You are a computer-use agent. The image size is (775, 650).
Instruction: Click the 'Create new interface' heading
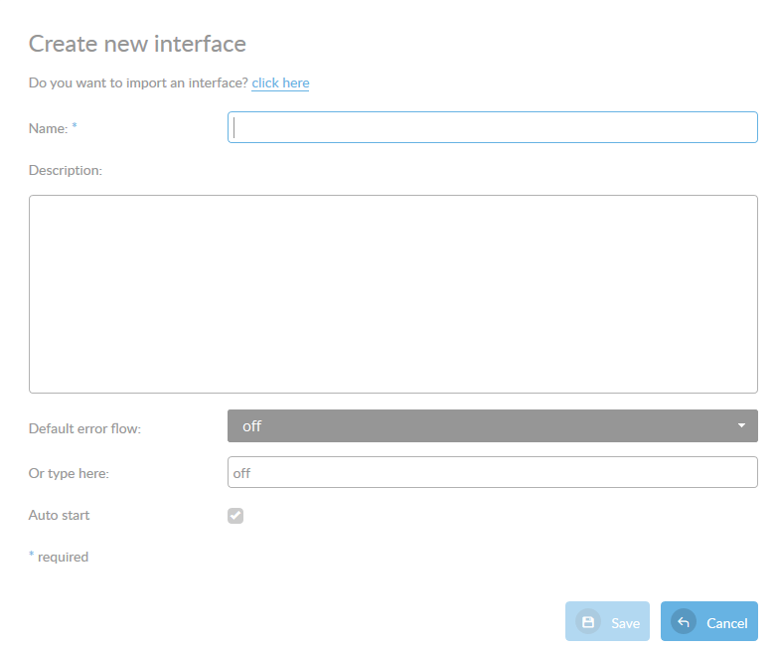point(137,44)
